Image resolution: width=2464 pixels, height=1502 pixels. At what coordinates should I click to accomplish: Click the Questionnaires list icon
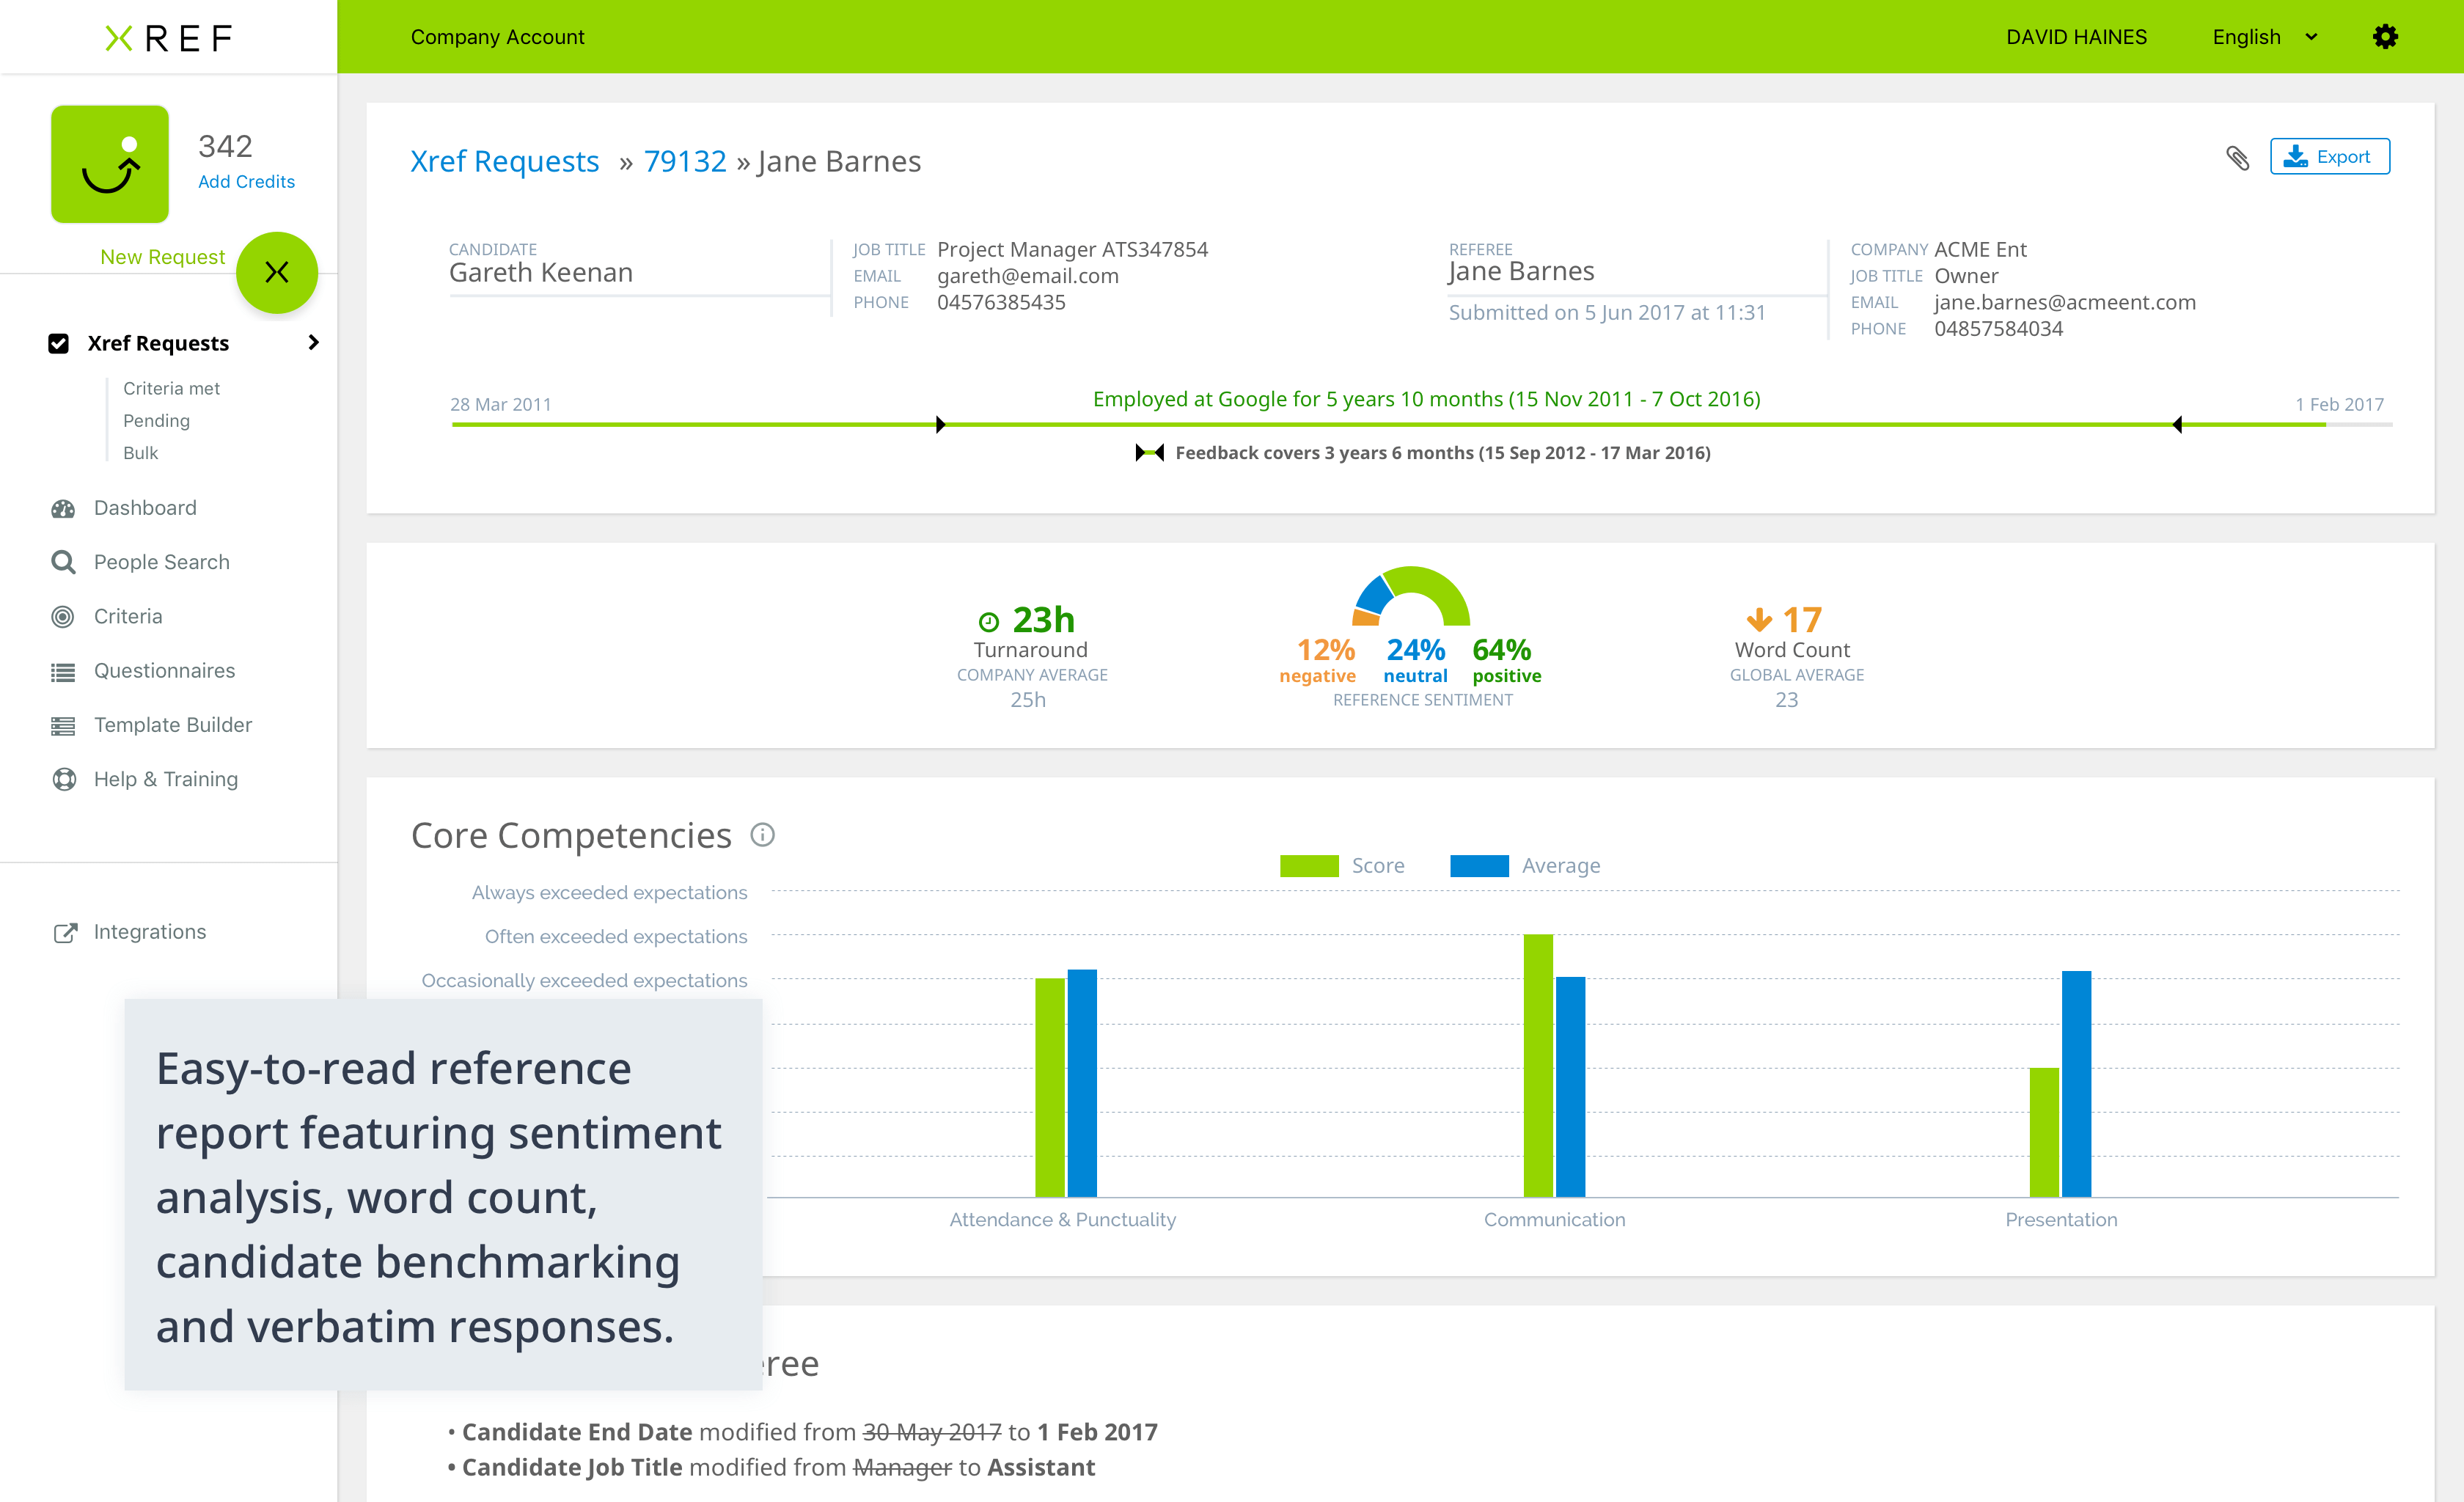click(x=63, y=672)
